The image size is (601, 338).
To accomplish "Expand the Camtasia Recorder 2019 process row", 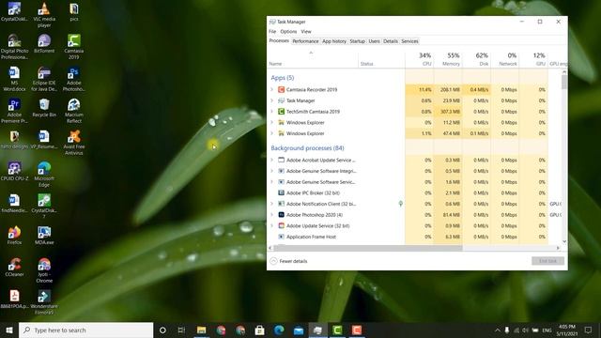I will coord(272,90).
